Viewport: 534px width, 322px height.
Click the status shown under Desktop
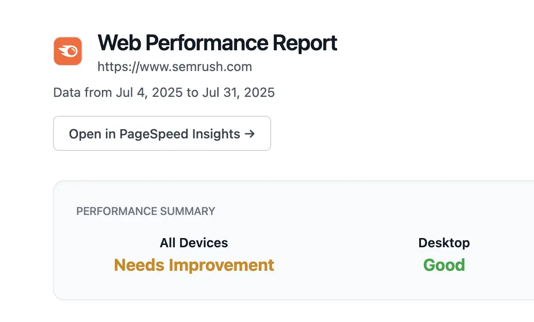(x=444, y=265)
